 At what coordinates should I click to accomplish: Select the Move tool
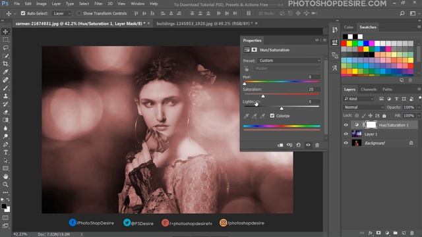pyautogui.click(x=5, y=32)
